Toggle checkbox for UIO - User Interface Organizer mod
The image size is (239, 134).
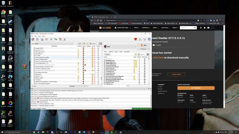(34, 83)
